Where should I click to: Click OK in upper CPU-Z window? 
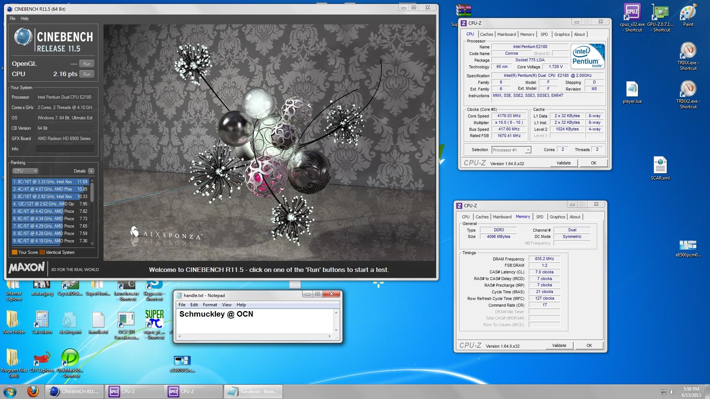point(594,163)
